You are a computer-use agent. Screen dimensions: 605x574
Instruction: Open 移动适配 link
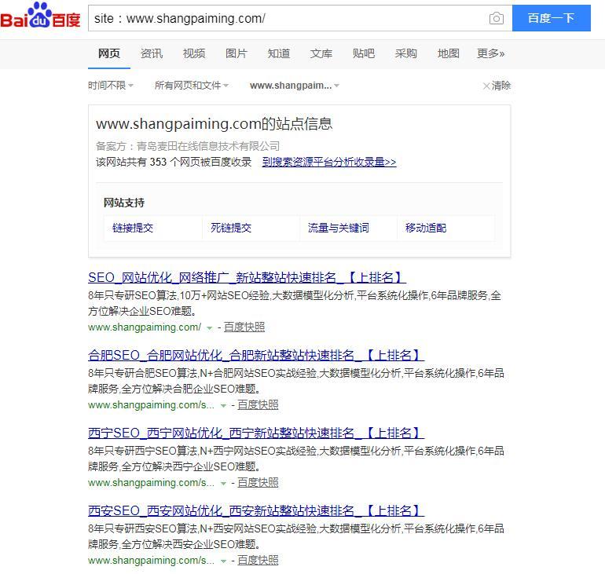coord(426,228)
